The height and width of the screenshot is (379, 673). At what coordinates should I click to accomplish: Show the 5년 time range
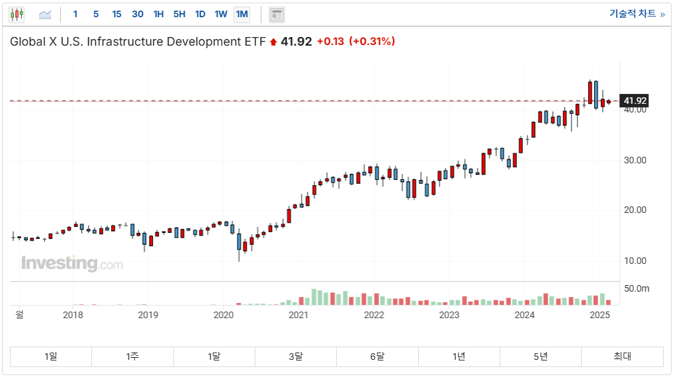[x=541, y=357]
